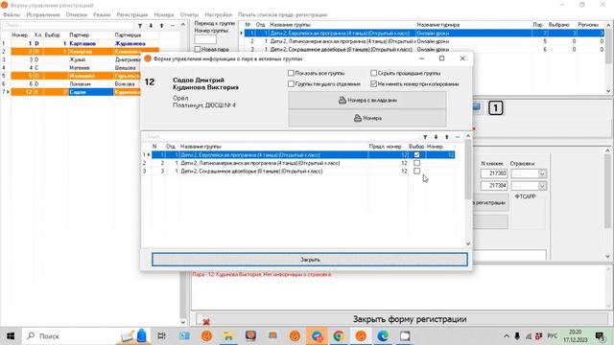Collapse the dialog grid search panel
The width and height of the screenshot is (614, 345).
[x=468, y=136]
